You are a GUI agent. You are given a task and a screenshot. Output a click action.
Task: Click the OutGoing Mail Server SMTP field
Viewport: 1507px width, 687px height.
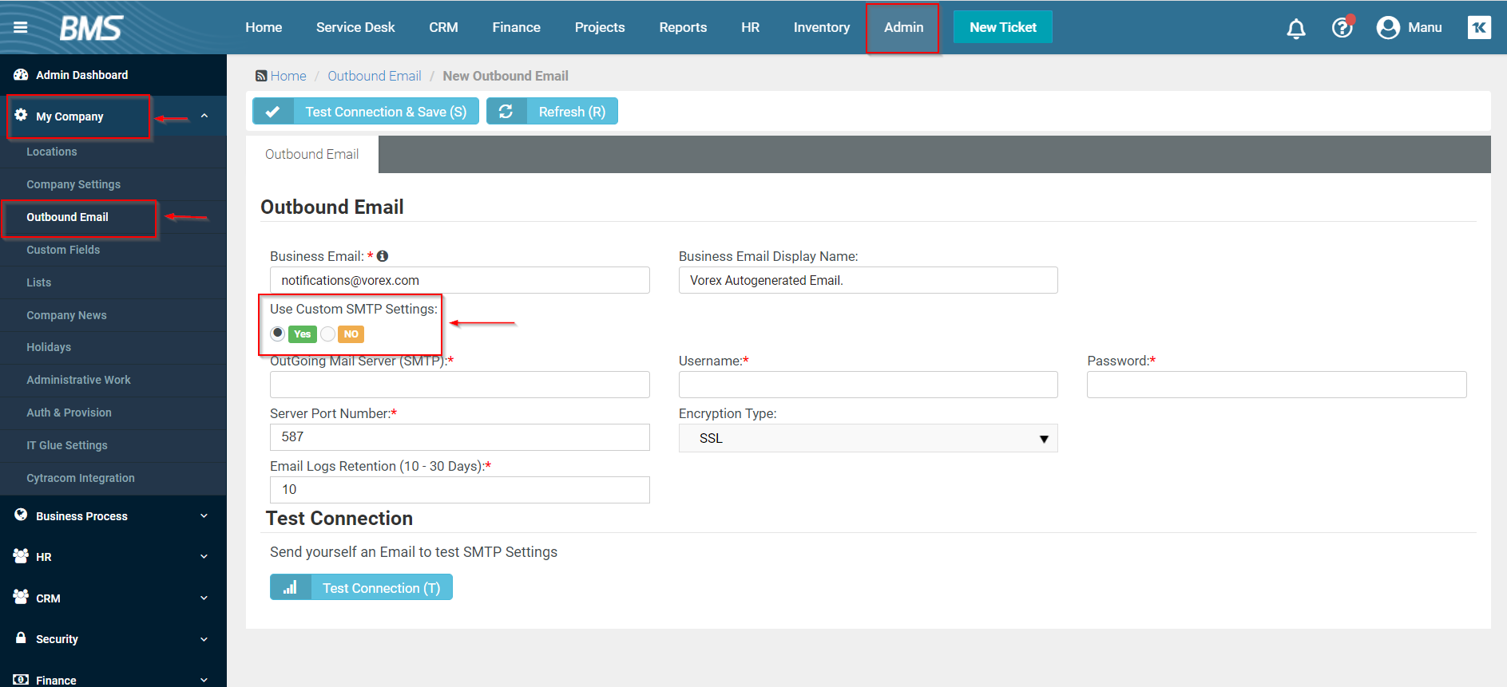(x=460, y=385)
